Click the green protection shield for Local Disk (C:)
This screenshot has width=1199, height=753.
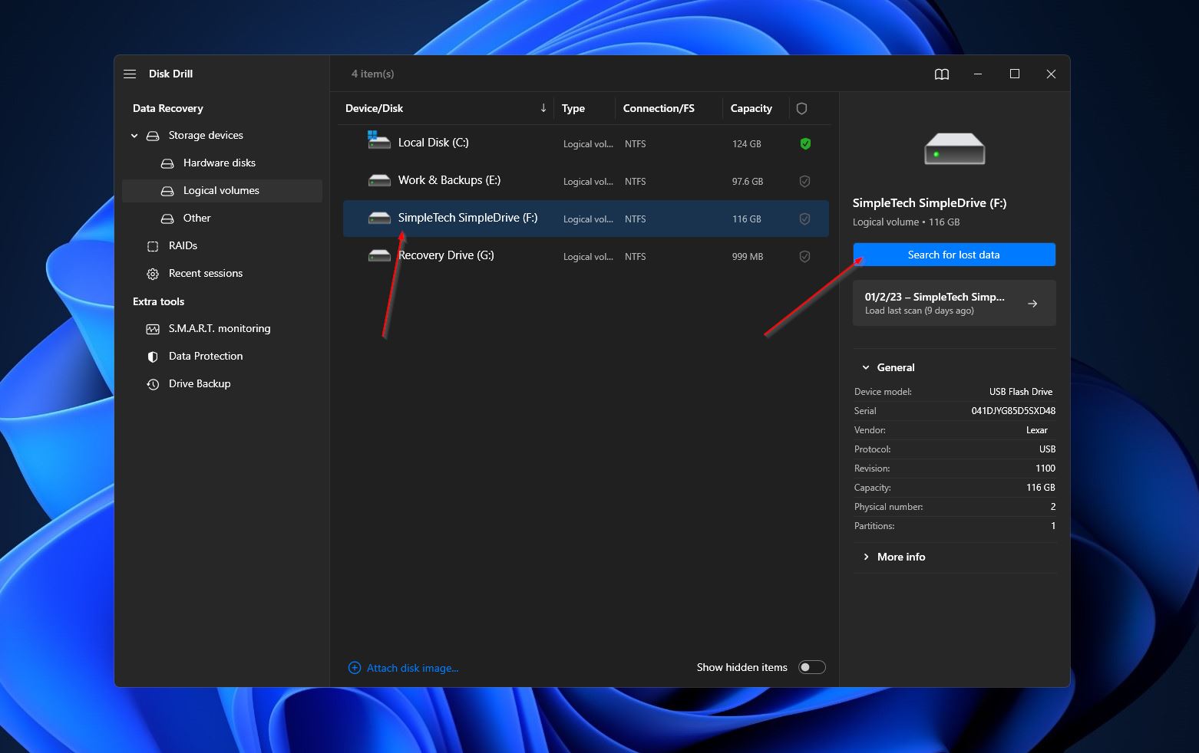[x=805, y=143]
